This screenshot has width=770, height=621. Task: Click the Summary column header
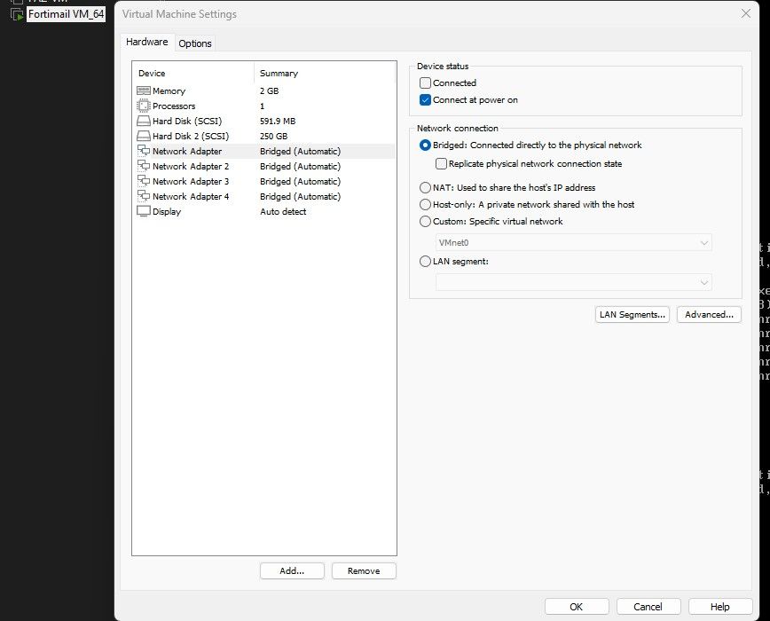(325, 73)
